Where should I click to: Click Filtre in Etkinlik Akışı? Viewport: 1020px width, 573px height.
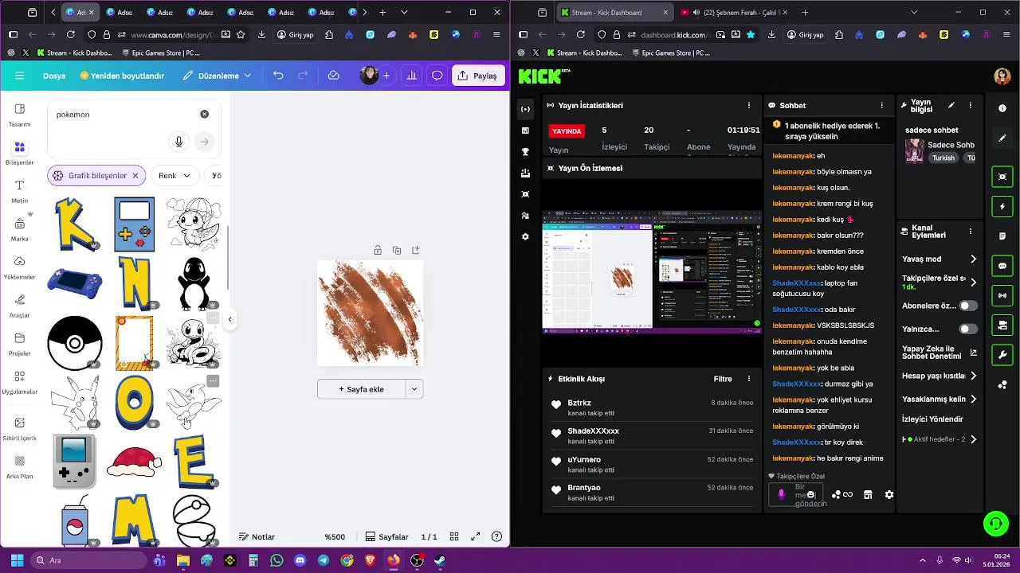[x=723, y=379]
